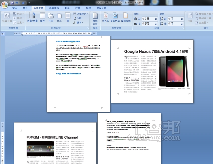The width and height of the screenshot is (213, 164).
Task: Increase spacing before with up spinner
Action: [182, 18]
